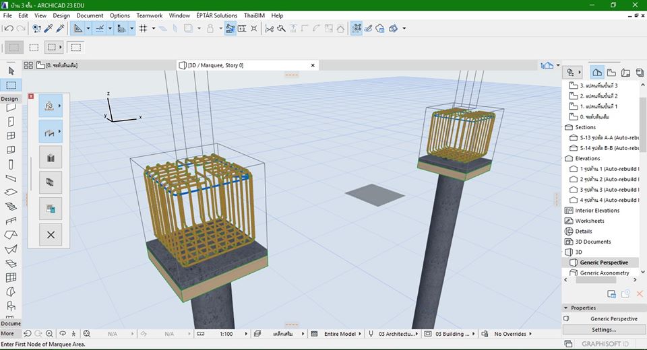Open the Teamwork menu
The height and width of the screenshot is (350, 647).
click(x=149, y=15)
